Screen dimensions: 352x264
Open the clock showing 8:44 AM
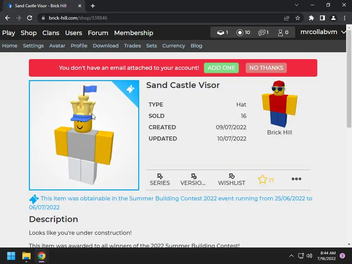327,256
